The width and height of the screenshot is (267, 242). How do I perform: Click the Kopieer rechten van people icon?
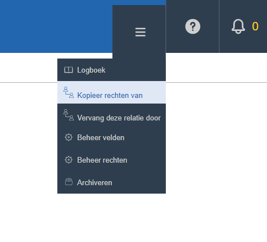[69, 92]
